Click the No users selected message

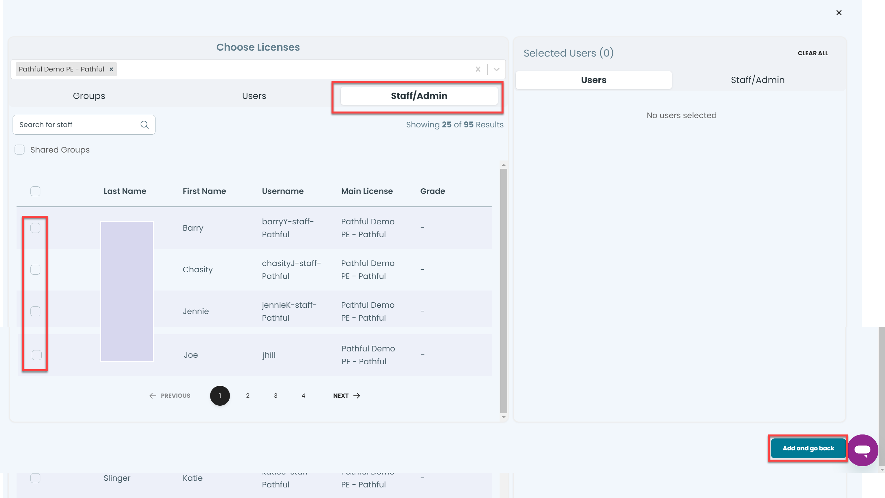pos(681,115)
